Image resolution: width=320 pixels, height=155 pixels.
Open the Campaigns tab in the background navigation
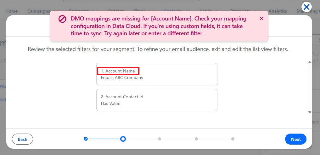coord(39,11)
